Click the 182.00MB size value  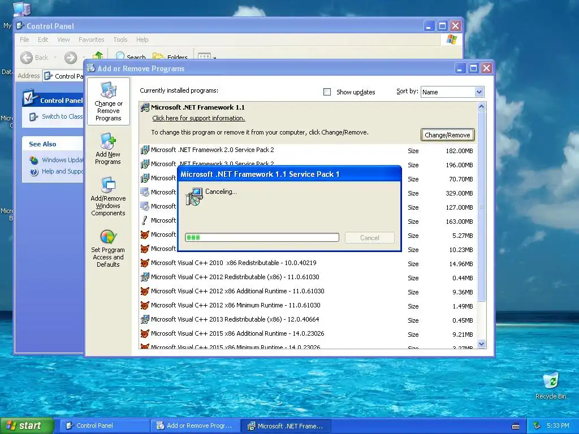pos(459,151)
